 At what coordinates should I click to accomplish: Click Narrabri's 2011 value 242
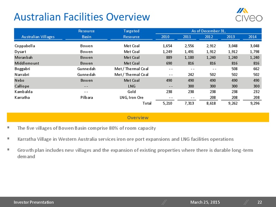(191, 75)
